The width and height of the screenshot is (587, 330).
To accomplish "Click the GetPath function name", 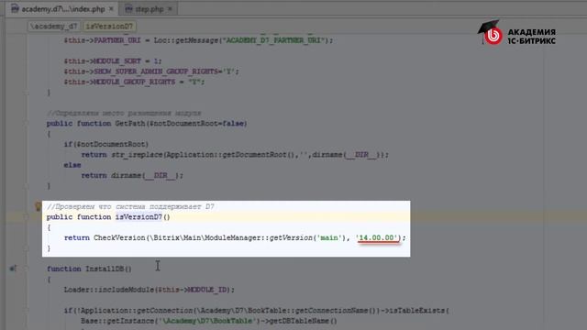I will coord(129,124).
